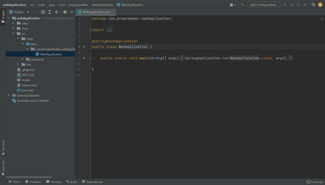Viewport: 325px width, 185px height.
Task: Open the Build tool window tab
Action: [x=71, y=182]
